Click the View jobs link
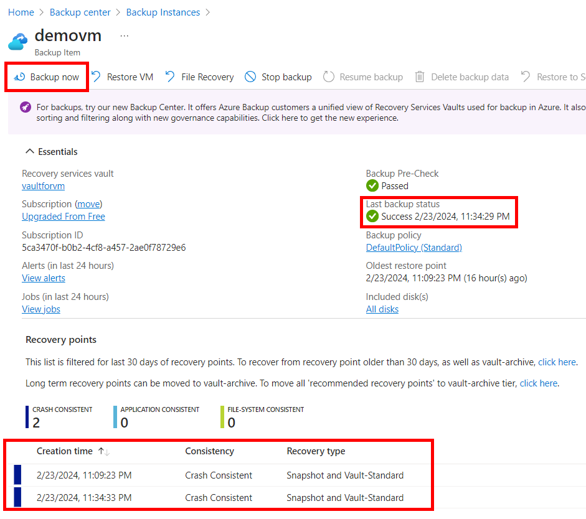Image resolution: width=586 pixels, height=519 pixels. point(41,309)
